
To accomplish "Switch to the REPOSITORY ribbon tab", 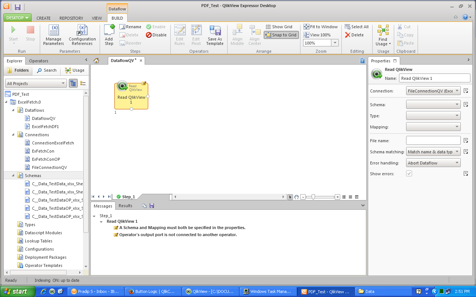I will coord(71,18).
